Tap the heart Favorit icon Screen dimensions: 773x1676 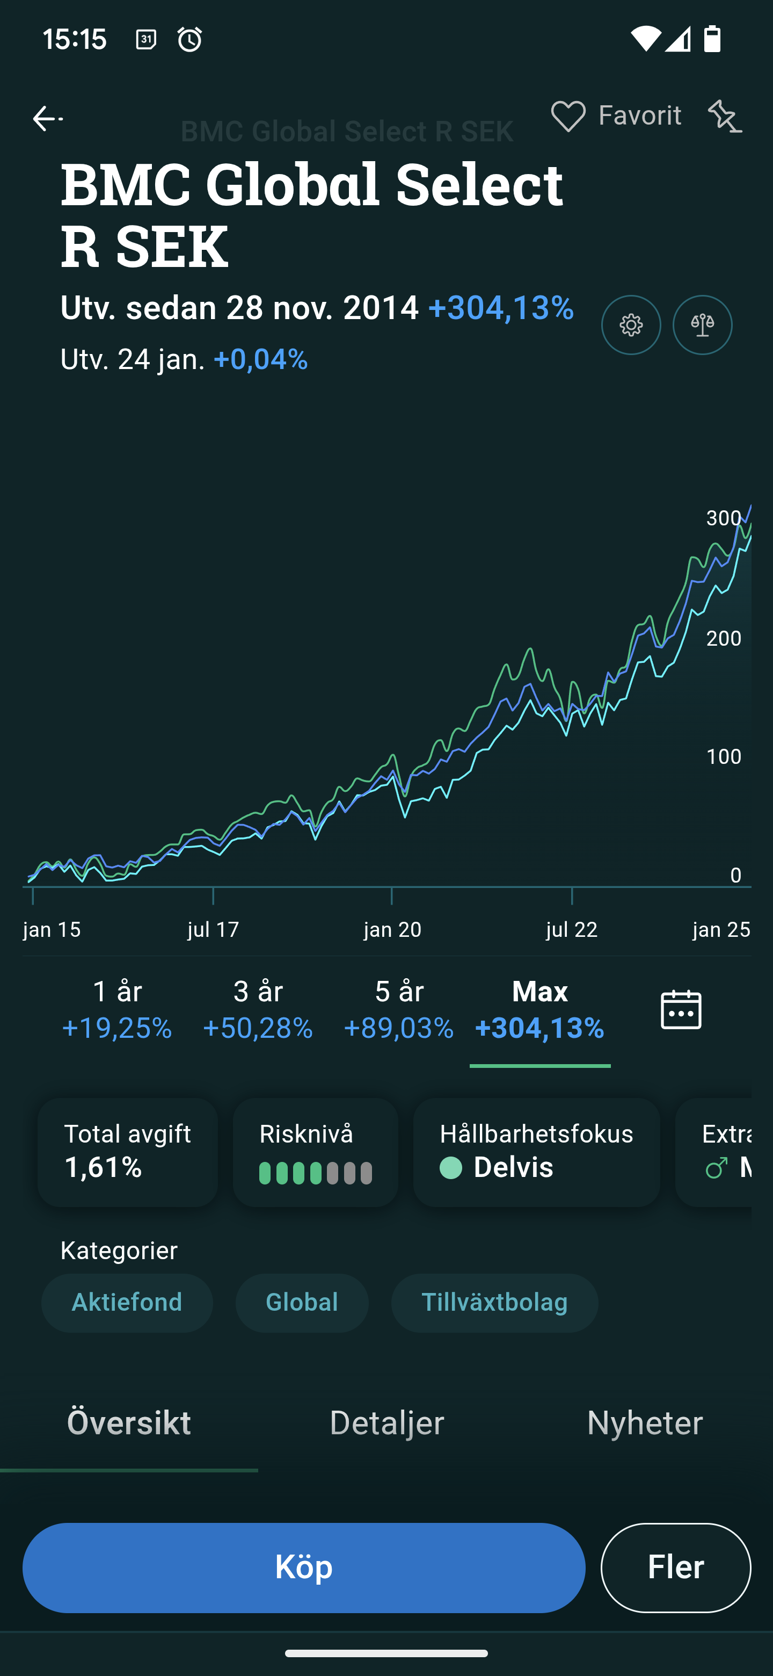567,117
